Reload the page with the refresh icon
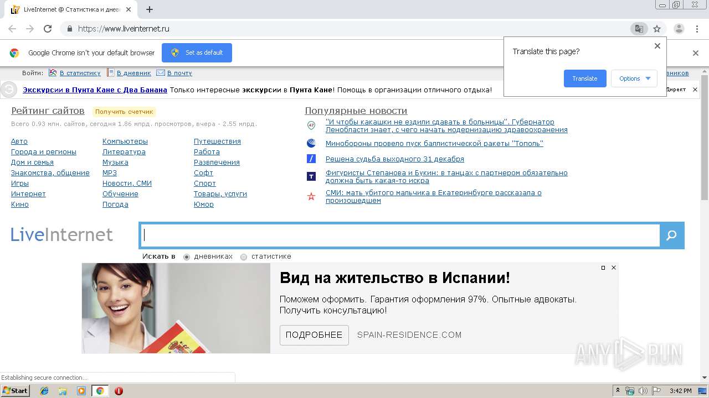The image size is (709, 398). tap(48, 29)
